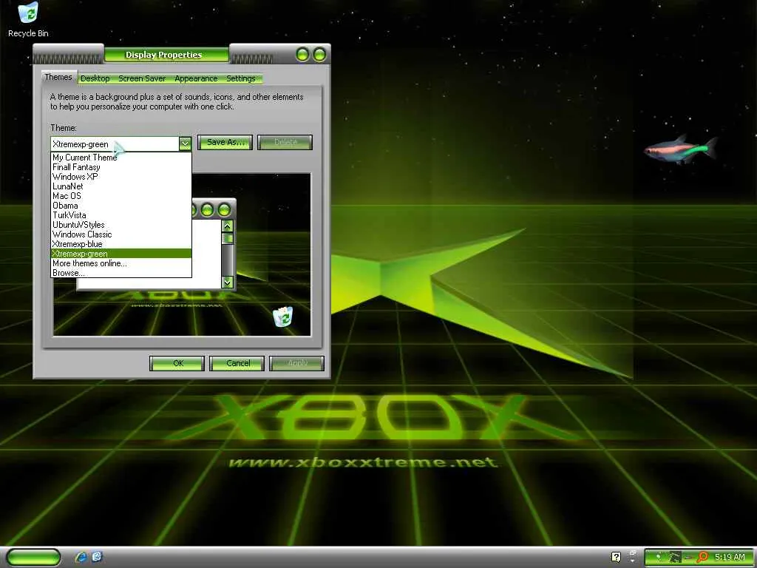This screenshot has height=568, width=757.
Task: Select the Windows Classic theme
Action: 121,234
